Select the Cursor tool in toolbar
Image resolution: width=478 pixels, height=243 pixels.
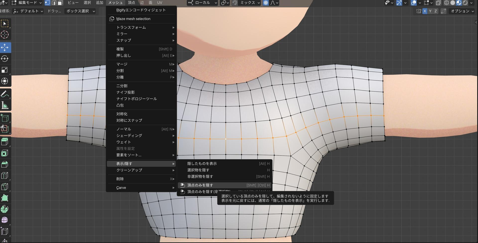(5, 35)
